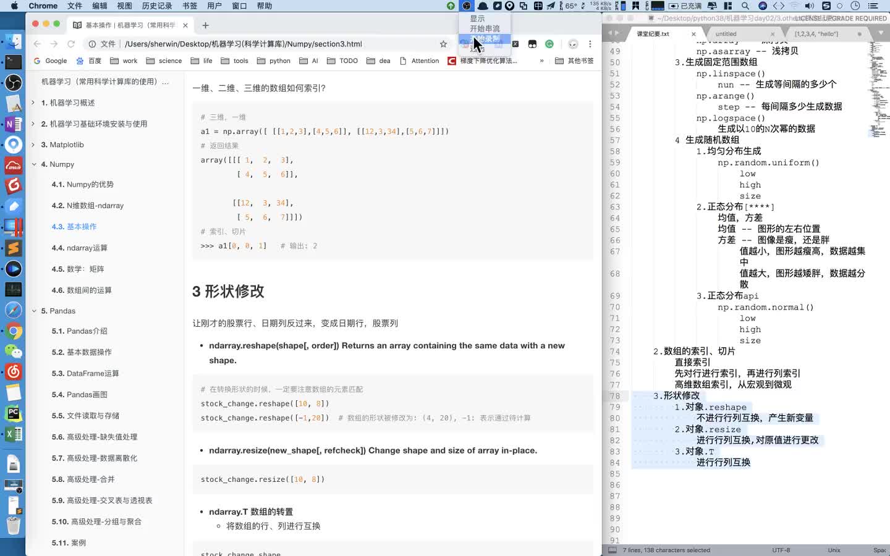Collapse section 5. Pandas
Viewport: 890px width, 556px height.
[x=33, y=311]
